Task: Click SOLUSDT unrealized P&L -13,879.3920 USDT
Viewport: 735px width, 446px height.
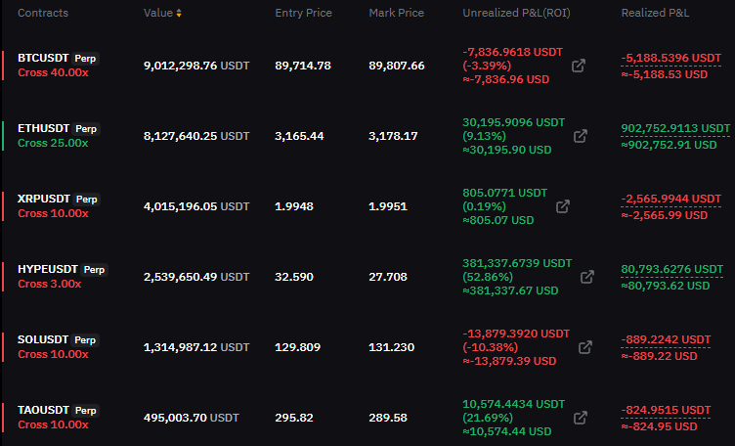Action: point(516,334)
